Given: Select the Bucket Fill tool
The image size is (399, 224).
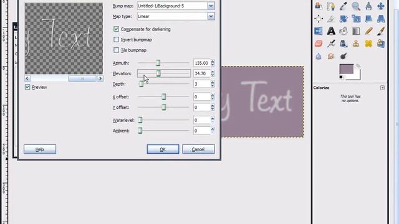Looking at the screenshot, I should pyautogui.click(x=344, y=31).
